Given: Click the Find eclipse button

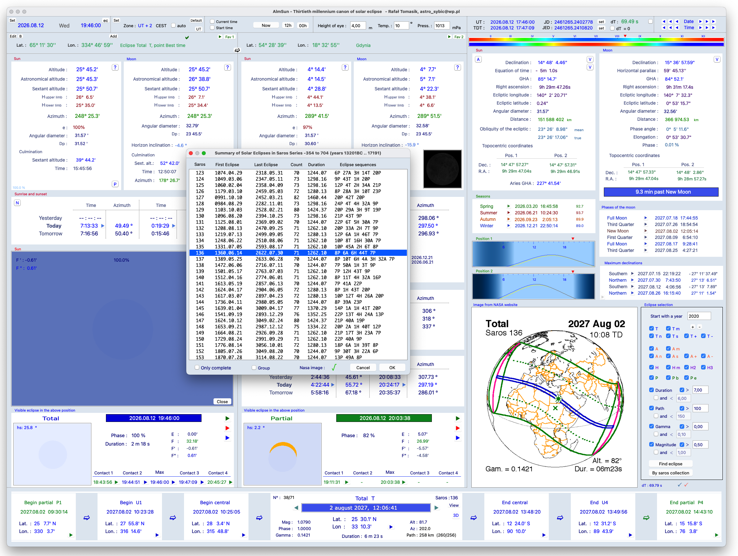Looking at the screenshot, I should pyautogui.click(x=671, y=464).
